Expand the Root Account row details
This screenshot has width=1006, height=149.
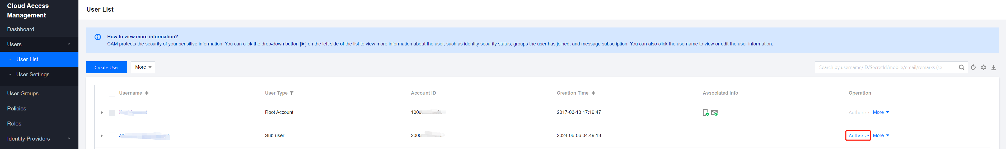[x=101, y=113]
